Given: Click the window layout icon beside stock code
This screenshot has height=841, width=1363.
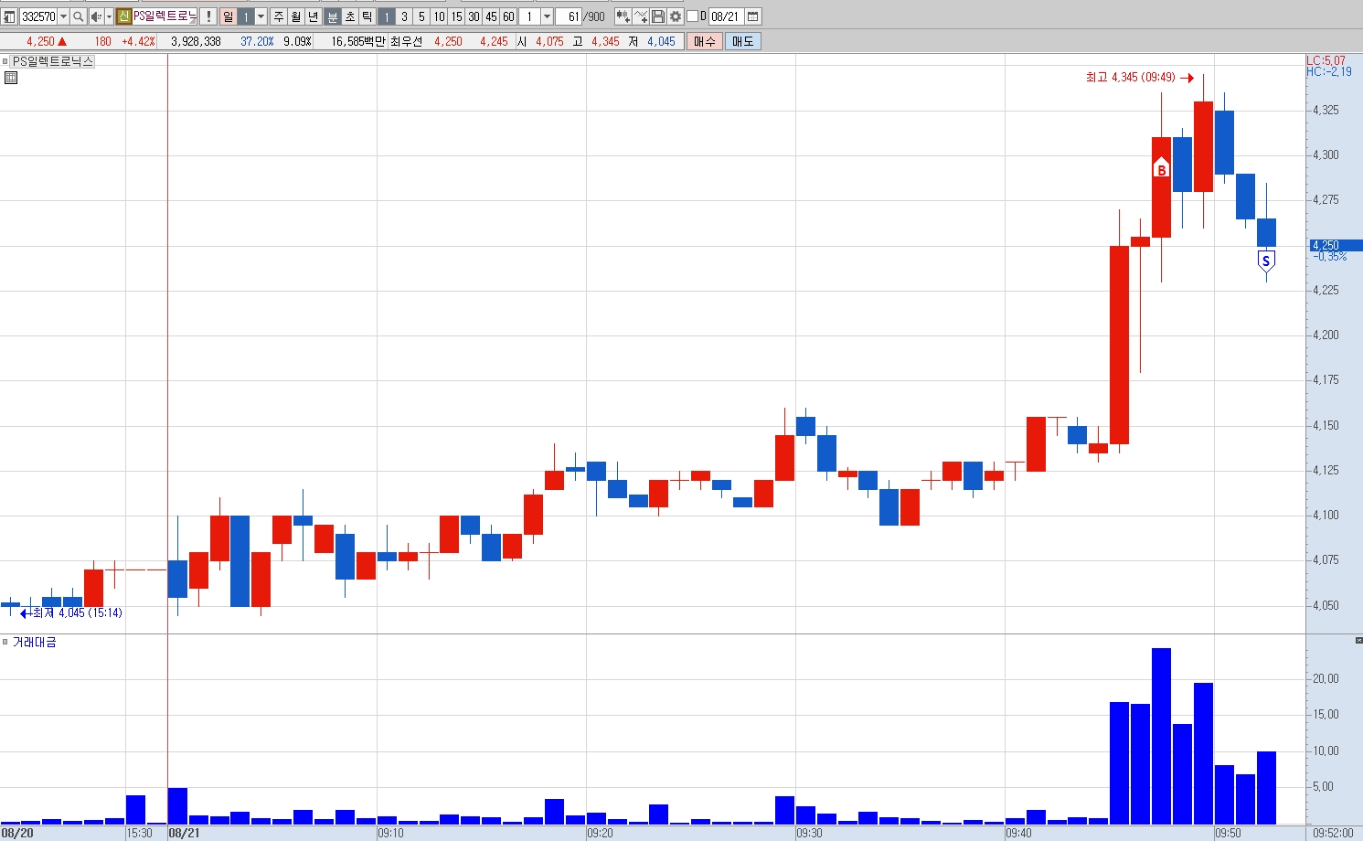Looking at the screenshot, I should [9, 16].
